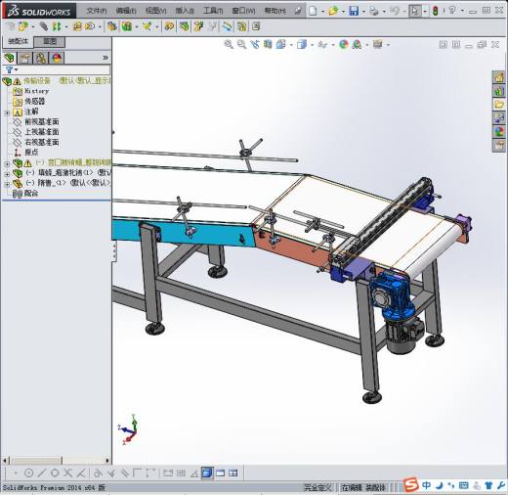
Task: Click the Section View icon
Action: 268,44
